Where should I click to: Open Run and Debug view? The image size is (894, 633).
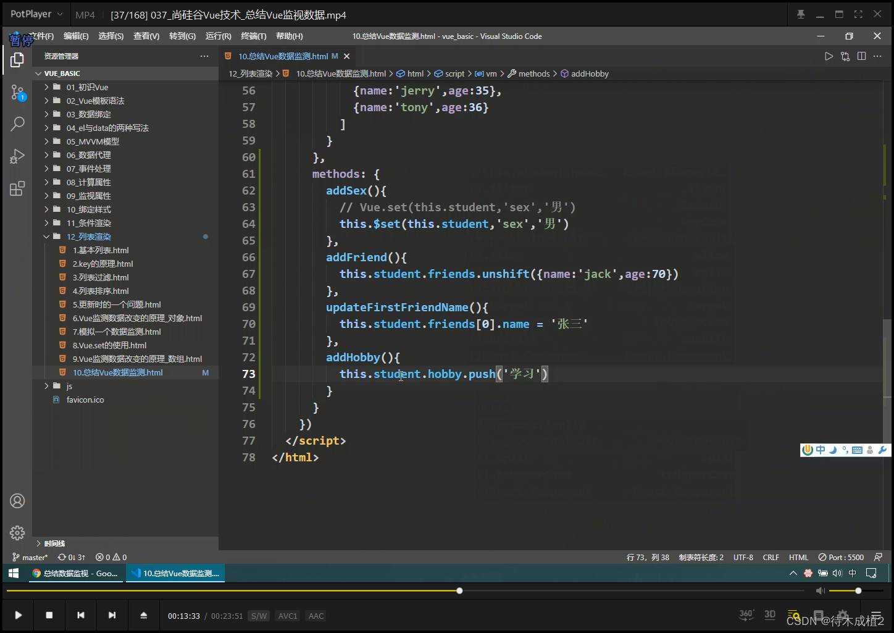pyautogui.click(x=17, y=156)
